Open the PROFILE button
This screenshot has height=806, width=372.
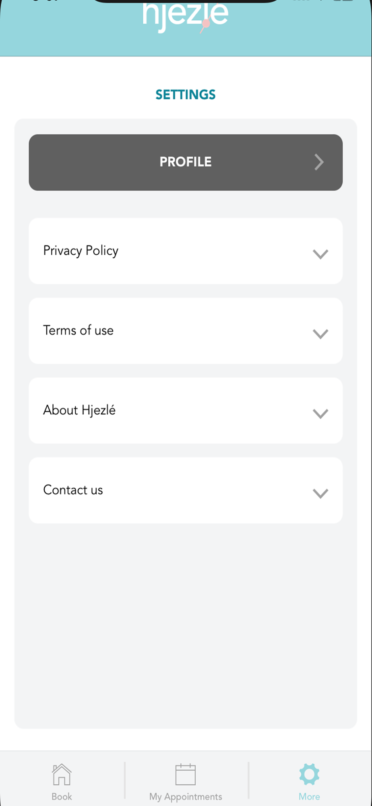tap(186, 162)
